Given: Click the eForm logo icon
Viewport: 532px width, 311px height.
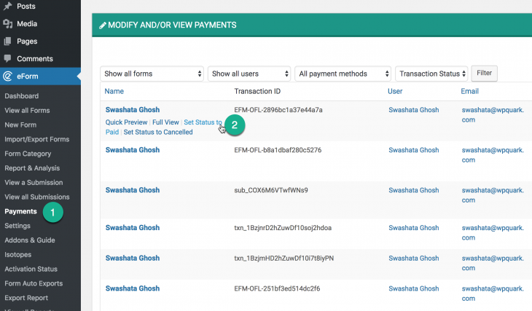Looking at the screenshot, I should [x=8, y=76].
